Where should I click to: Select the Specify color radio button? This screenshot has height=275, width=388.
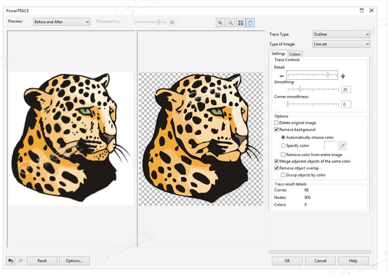[x=283, y=145]
